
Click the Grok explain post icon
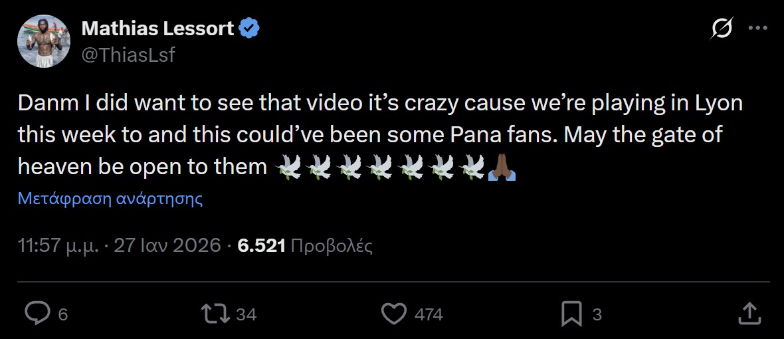(x=722, y=29)
